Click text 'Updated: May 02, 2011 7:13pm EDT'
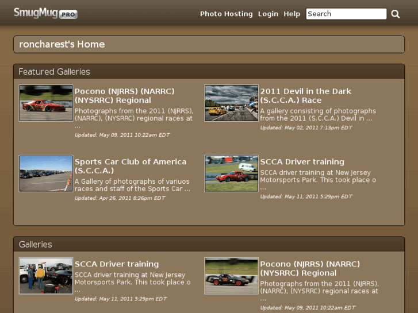418x313 pixels. [x=306, y=128]
